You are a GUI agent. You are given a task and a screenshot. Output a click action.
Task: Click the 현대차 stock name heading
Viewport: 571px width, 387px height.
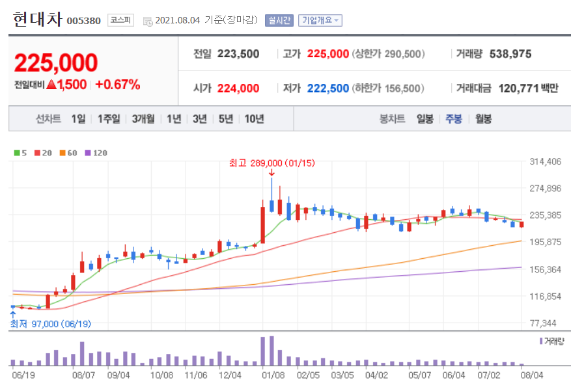pos(37,19)
